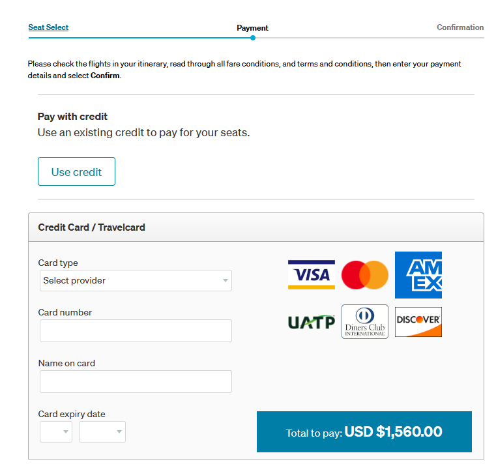This screenshot has height=466, width=496.
Task: Expand the expiry year dropdown
Action: click(102, 431)
